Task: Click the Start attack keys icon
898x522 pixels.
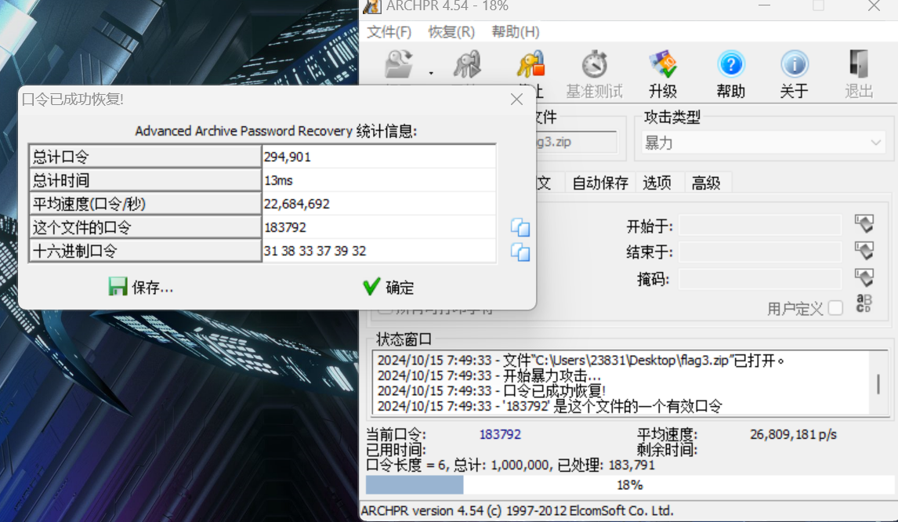Action: (x=467, y=64)
